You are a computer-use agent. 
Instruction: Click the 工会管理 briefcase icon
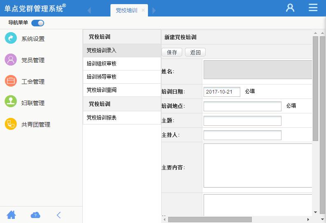tap(11, 81)
